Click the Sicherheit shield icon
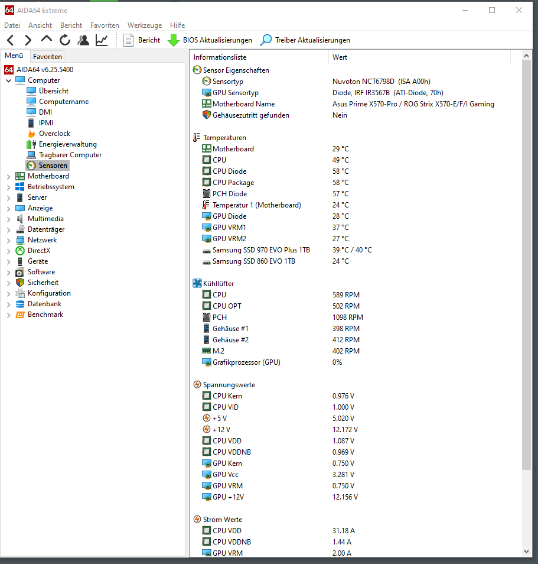This screenshot has height=564, width=538. pos(20,283)
